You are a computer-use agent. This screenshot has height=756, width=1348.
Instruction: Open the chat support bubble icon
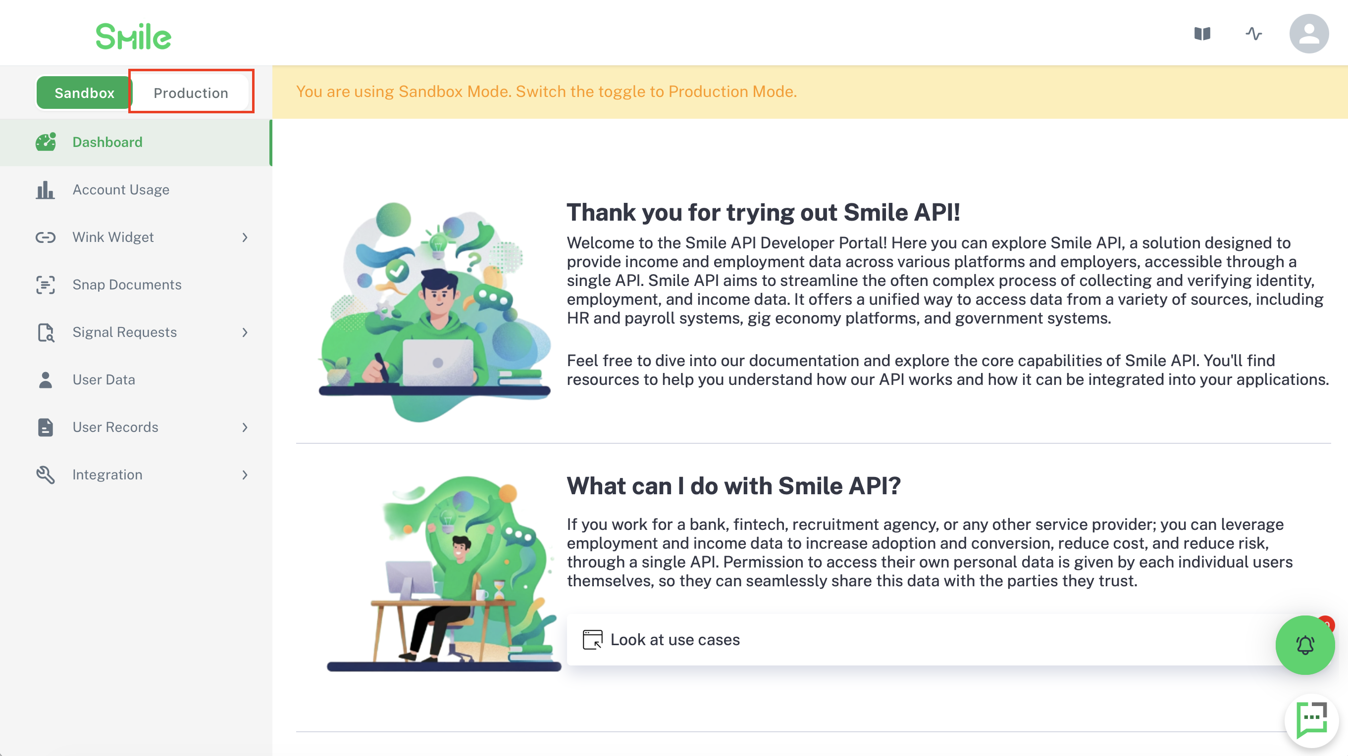(x=1312, y=720)
